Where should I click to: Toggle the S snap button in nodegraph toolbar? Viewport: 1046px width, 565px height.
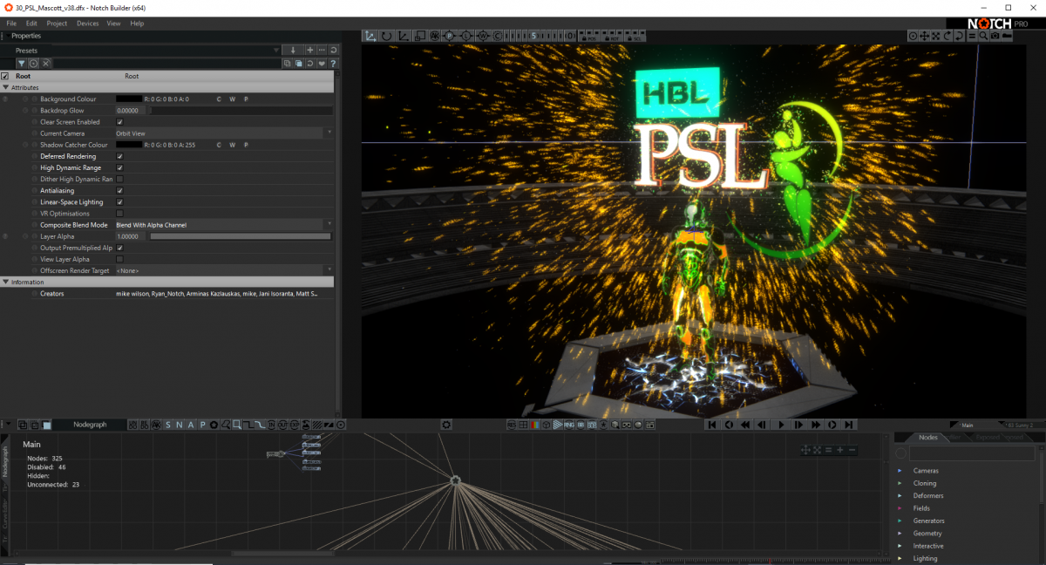[168, 425]
